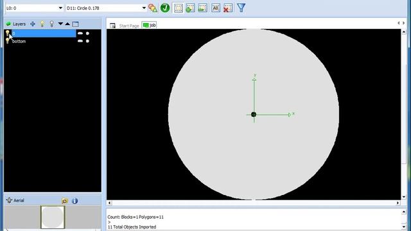The image size is (411, 231).
Task: Click the document list icon left of Start Page
Action: tap(113, 26)
